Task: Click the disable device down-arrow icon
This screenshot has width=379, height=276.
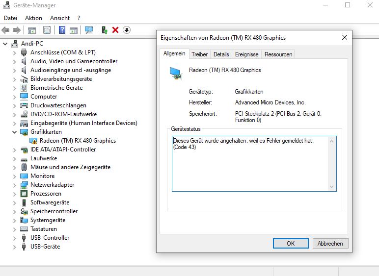Action: tap(126, 30)
